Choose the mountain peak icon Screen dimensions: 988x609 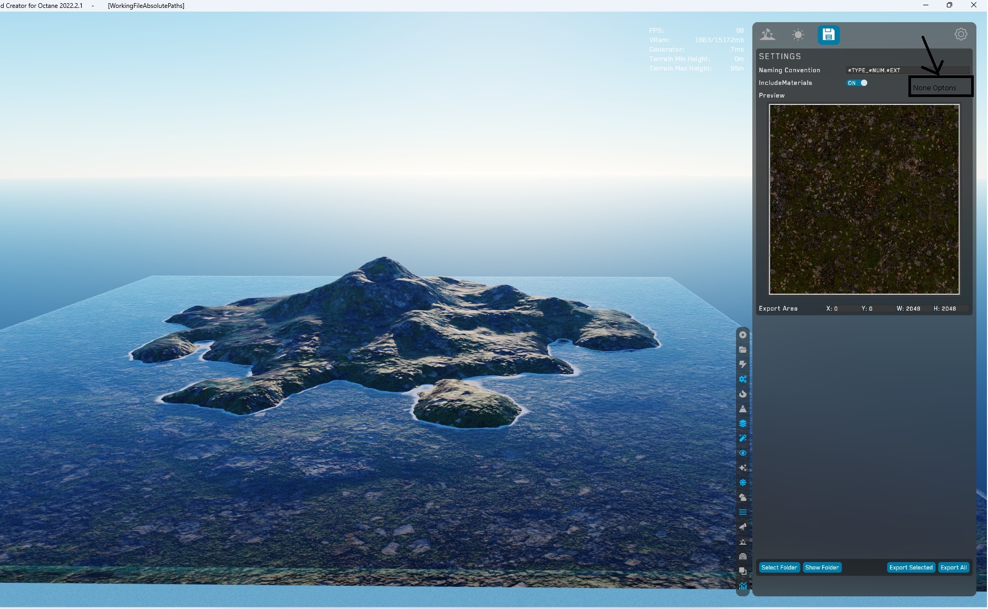[743, 409]
